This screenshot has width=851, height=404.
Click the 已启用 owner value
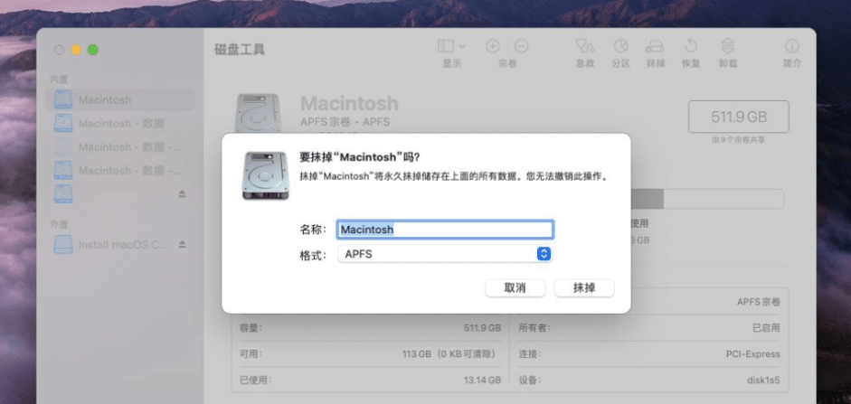(x=766, y=328)
